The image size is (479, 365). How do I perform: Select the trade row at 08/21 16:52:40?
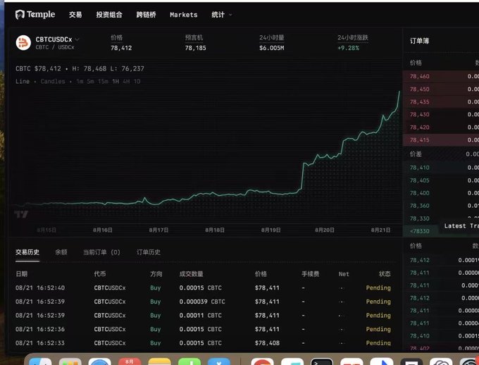click(x=203, y=287)
